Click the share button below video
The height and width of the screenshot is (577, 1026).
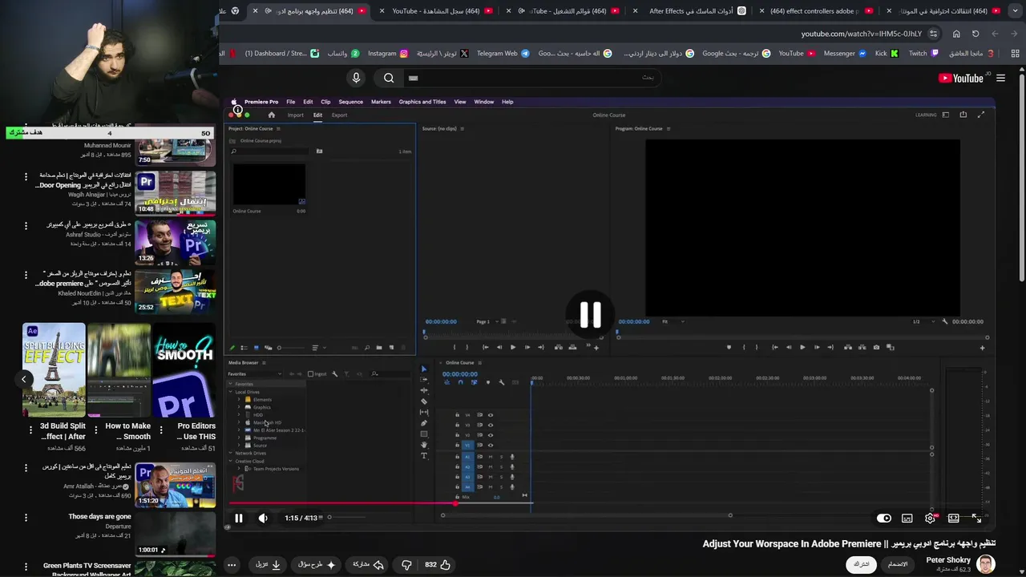(x=369, y=565)
